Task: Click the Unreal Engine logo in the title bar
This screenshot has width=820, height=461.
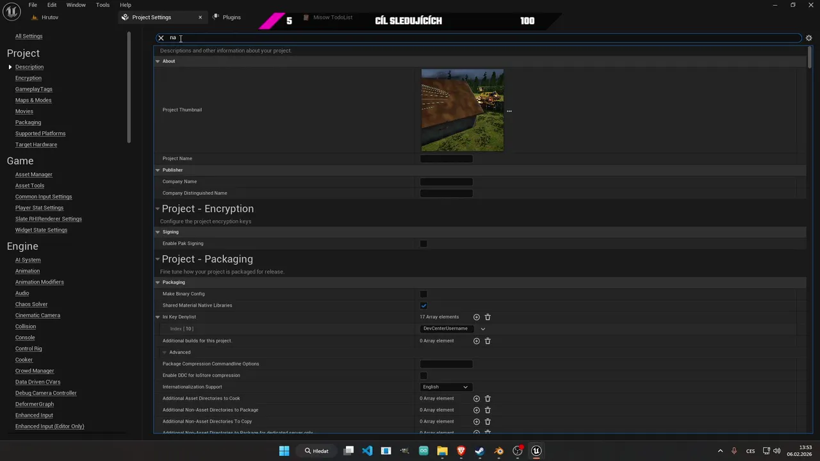Action: coord(11,12)
